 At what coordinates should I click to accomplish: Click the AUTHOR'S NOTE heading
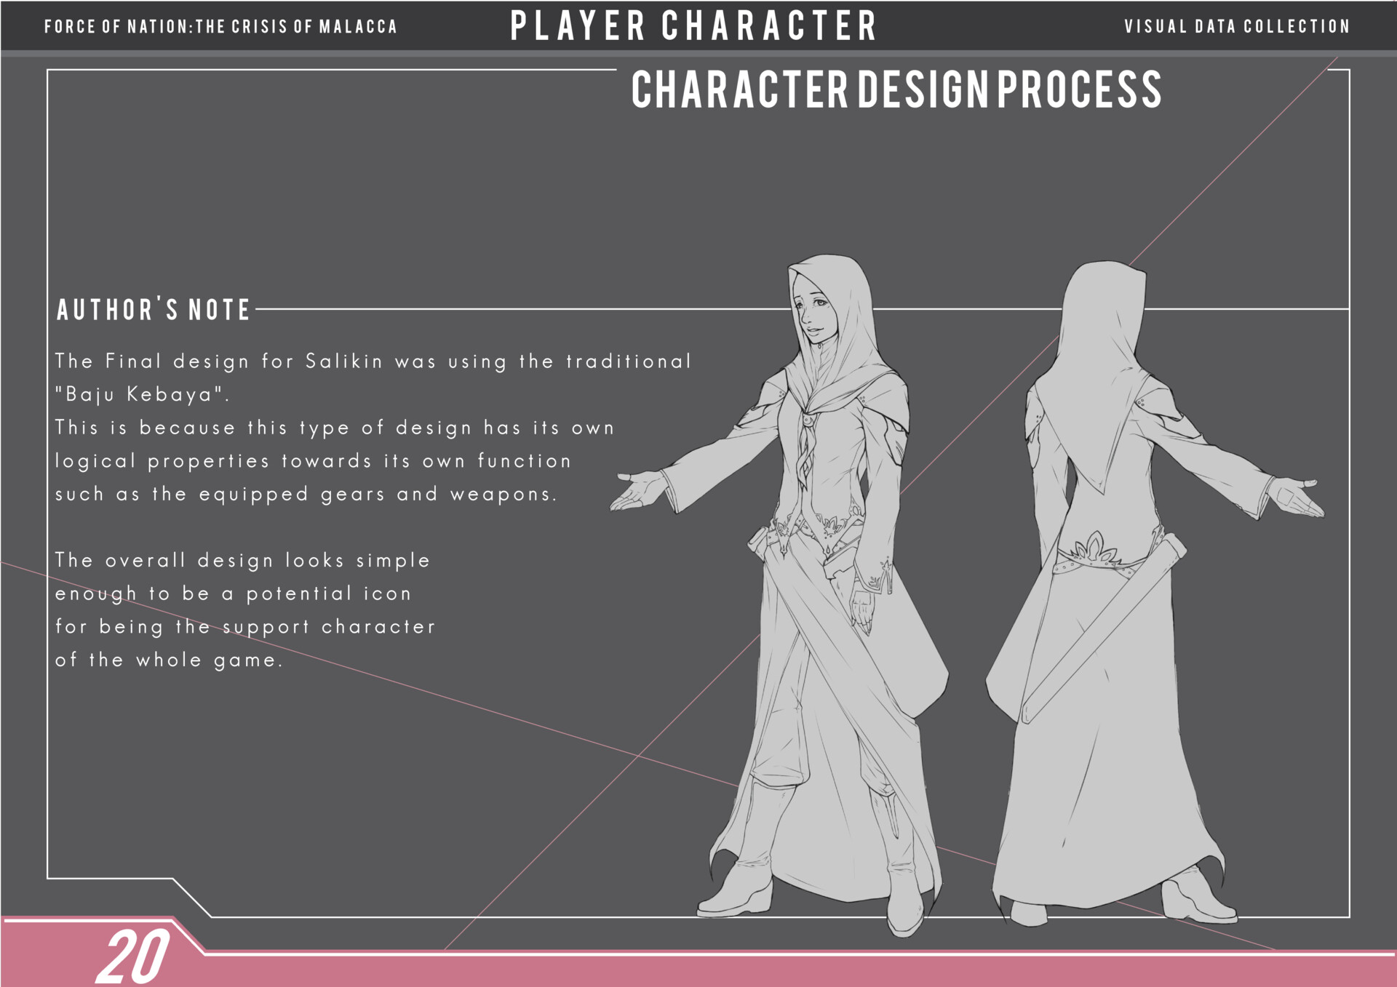click(154, 310)
